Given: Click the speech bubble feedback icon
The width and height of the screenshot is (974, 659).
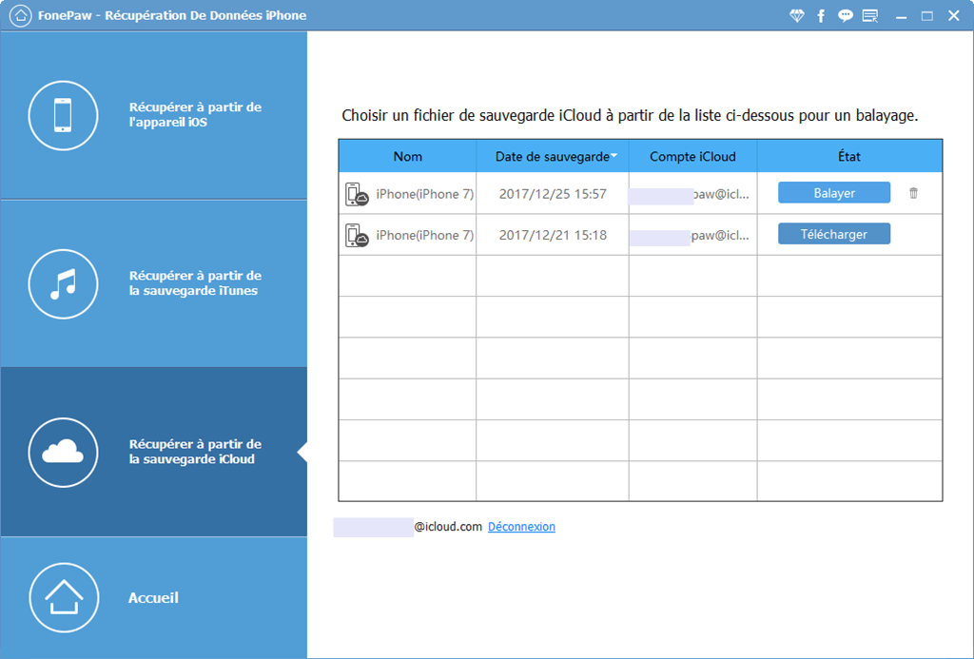Looking at the screenshot, I should pyautogui.click(x=845, y=16).
